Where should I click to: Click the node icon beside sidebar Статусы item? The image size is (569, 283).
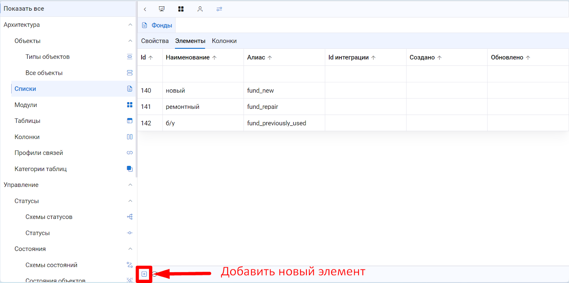(x=130, y=233)
